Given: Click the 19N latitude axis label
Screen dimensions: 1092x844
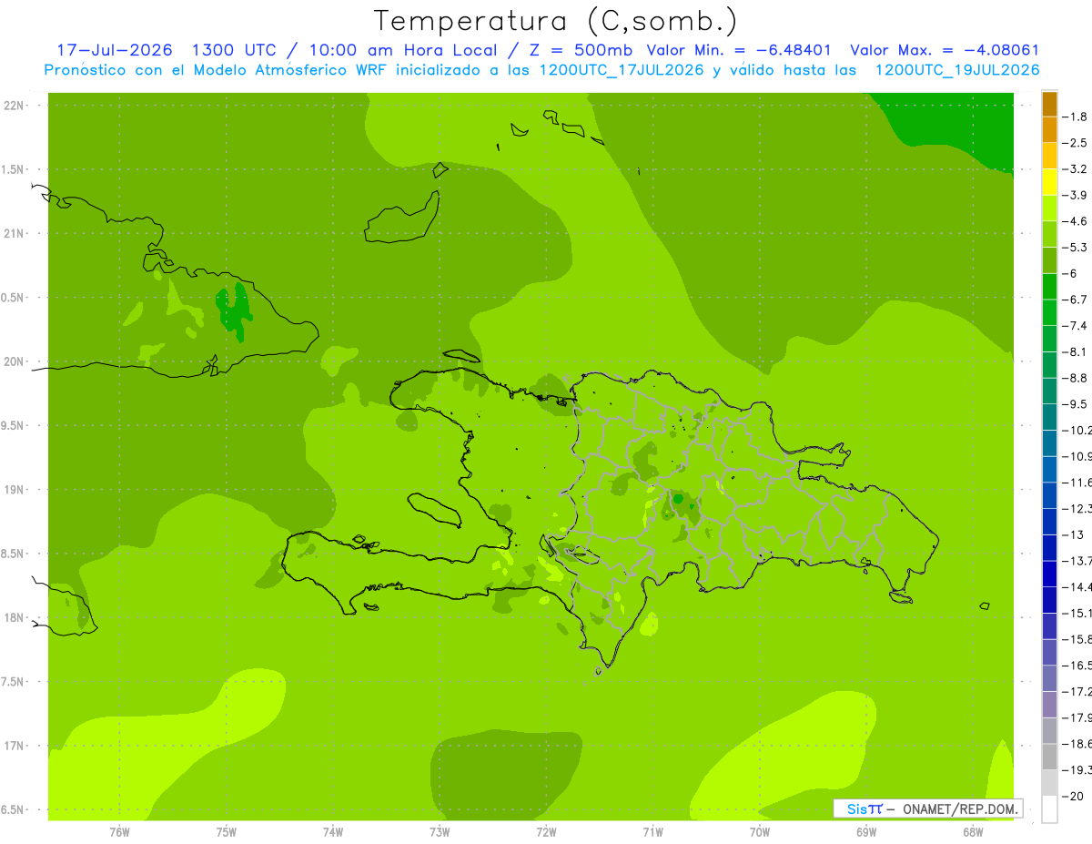Looking at the screenshot, I should 15,489.
